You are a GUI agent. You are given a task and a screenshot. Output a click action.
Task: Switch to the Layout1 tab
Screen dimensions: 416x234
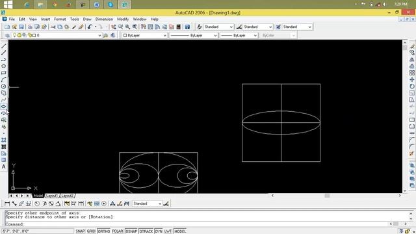pyautogui.click(x=52, y=196)
